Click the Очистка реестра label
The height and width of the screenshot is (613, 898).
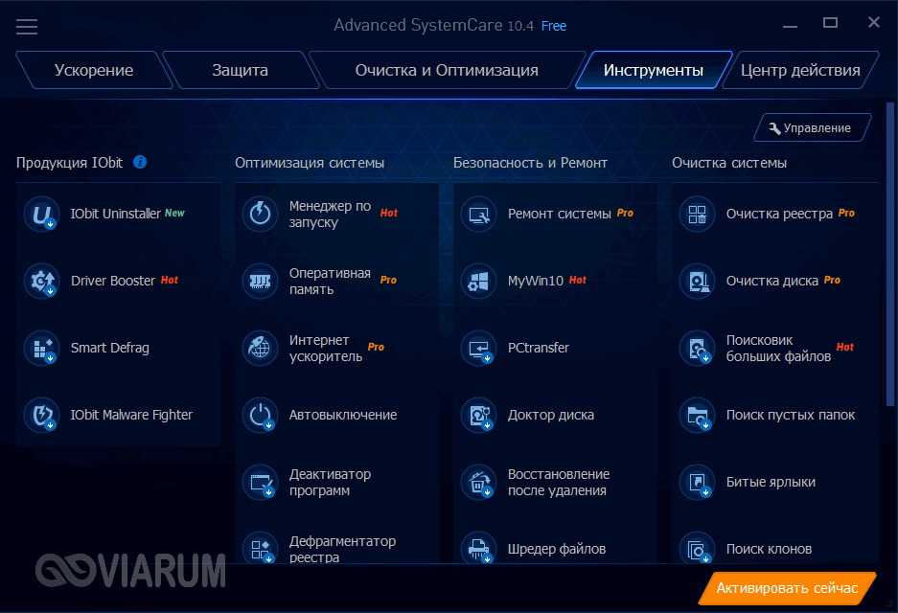(779, 214)
